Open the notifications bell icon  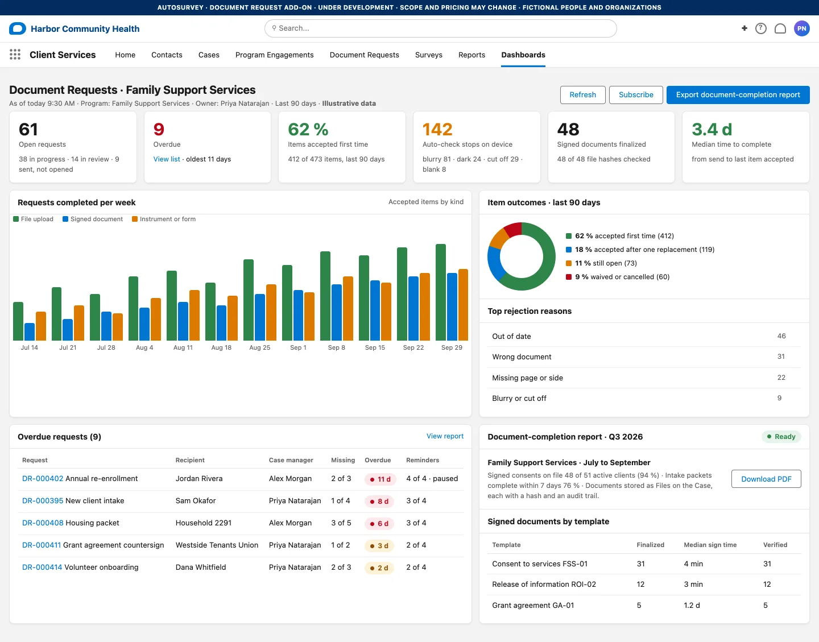click(x=780, y=28)
